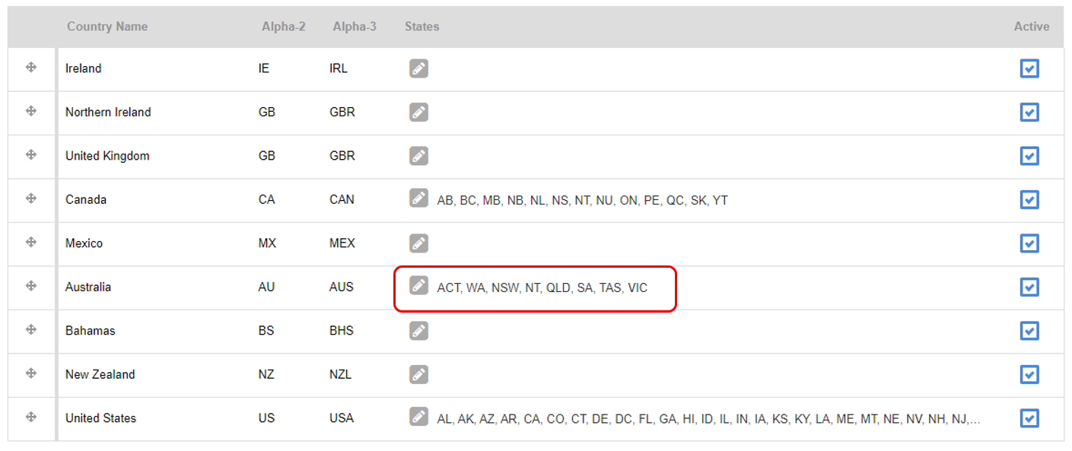Toggle the Bahamas Active checkbox
The width and height of the screenshot is (1072, 451).
click(x=1029, y=332)
